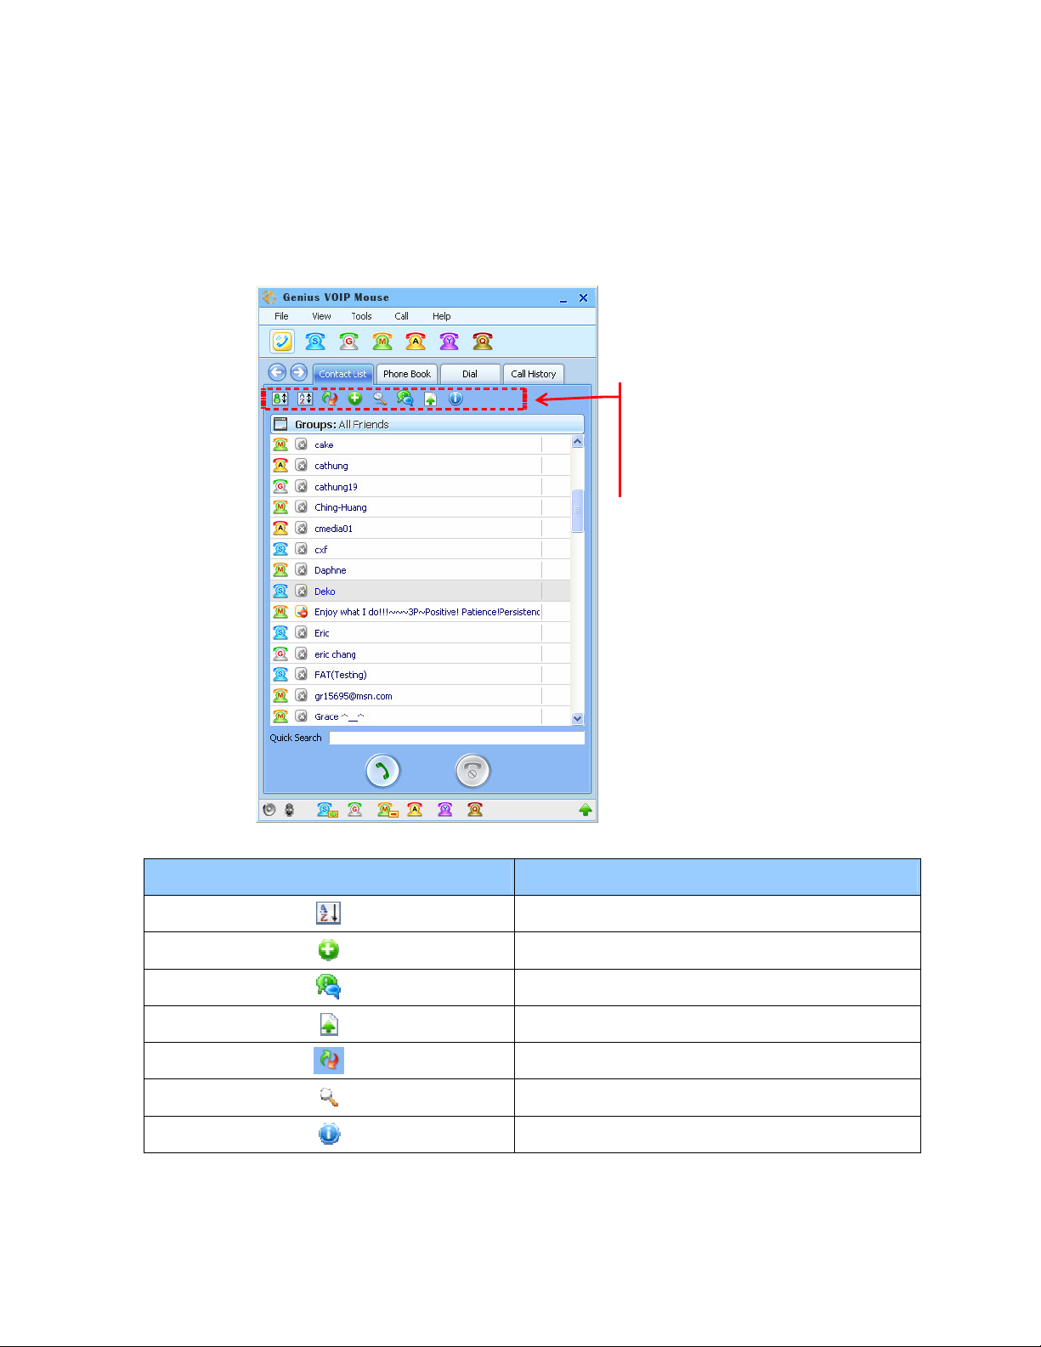Sort contacts alphabetically with A-Z icon
The height and width of the screenshot is (1347, 1041).
(x=305, y=398)
